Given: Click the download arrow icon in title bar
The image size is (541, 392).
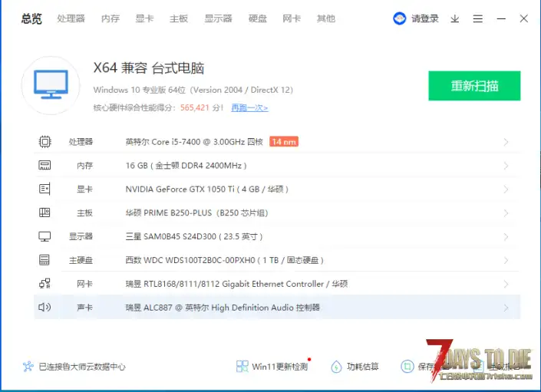Looking at the screenshot, I should pos(454,18).
